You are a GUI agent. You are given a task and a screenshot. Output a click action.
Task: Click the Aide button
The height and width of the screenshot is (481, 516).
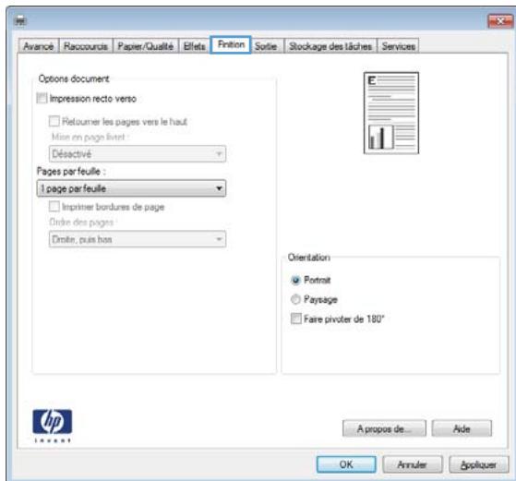coord(462,428)
